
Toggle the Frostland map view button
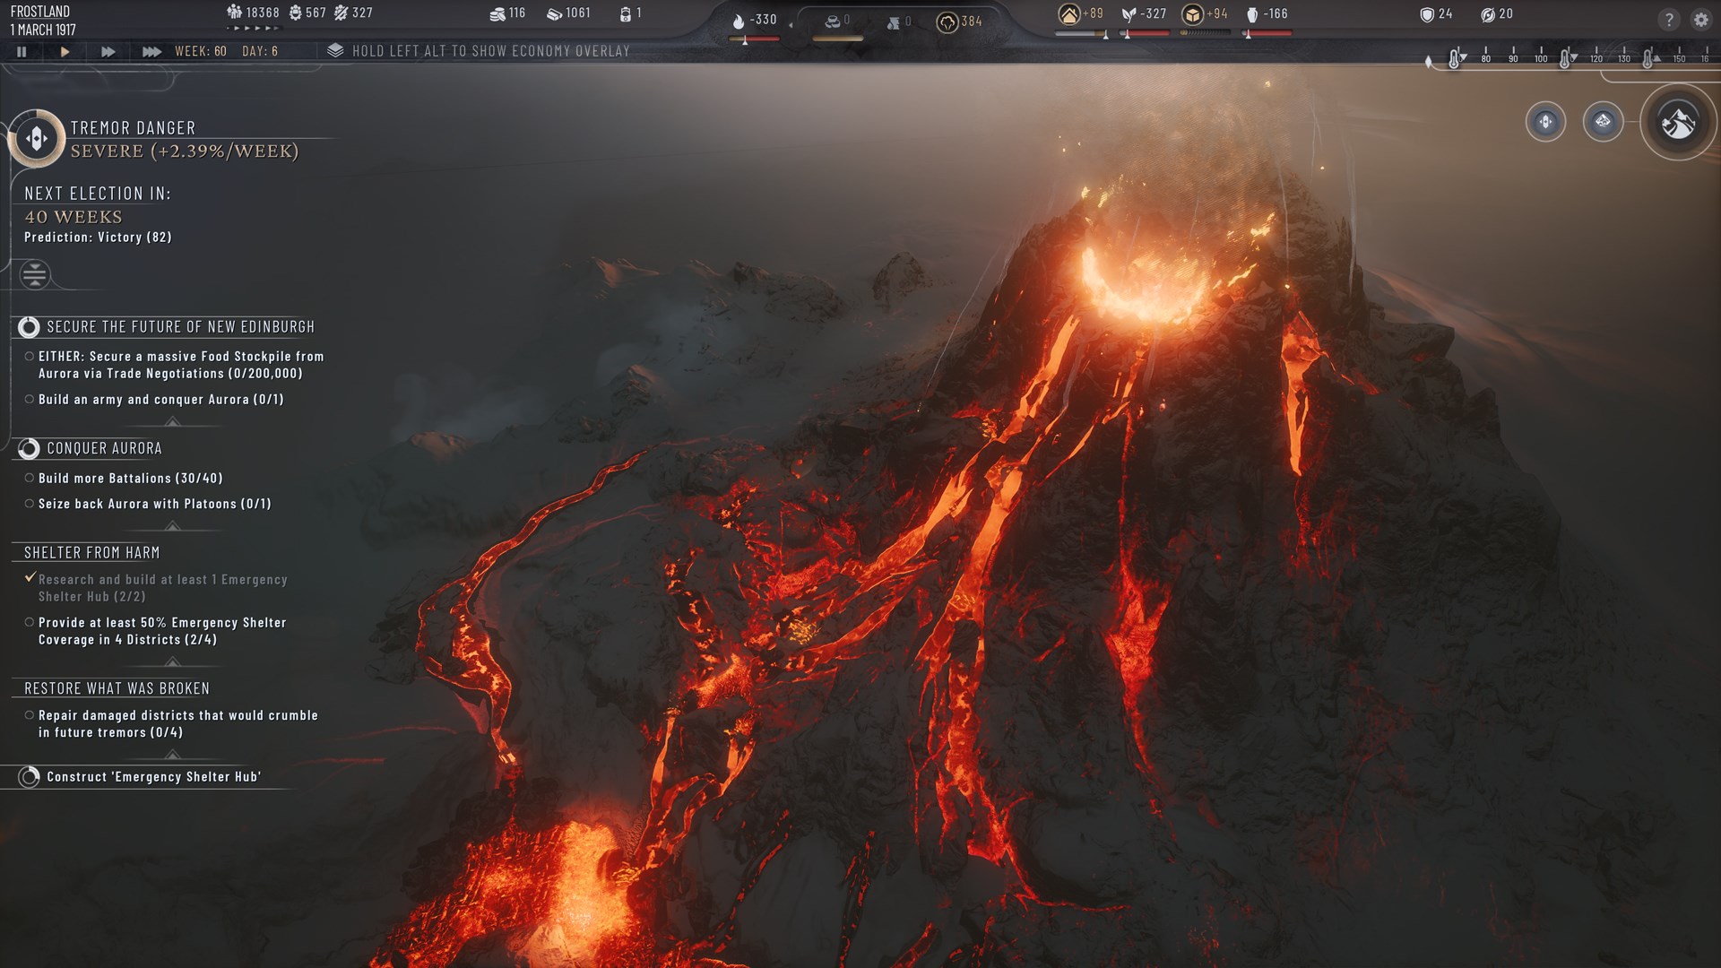click(x=1678, y=123)
